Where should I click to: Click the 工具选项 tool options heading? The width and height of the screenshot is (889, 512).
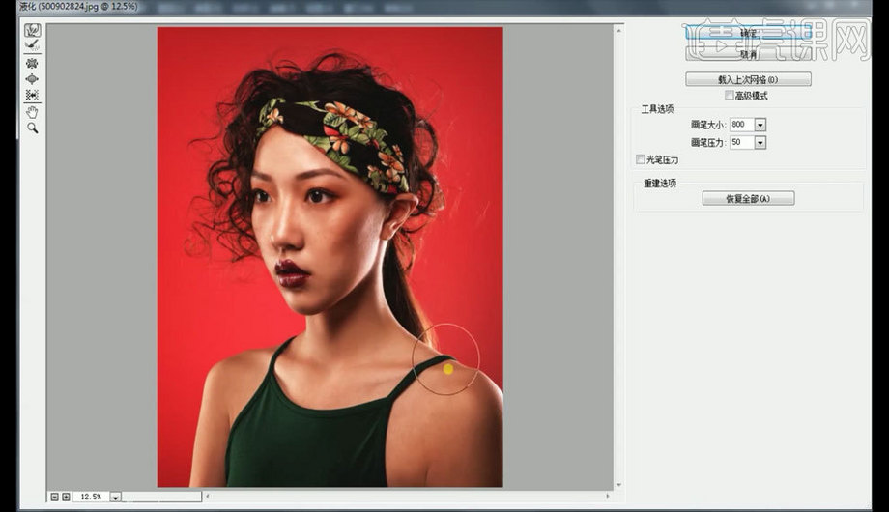click(x=657, y=109)
